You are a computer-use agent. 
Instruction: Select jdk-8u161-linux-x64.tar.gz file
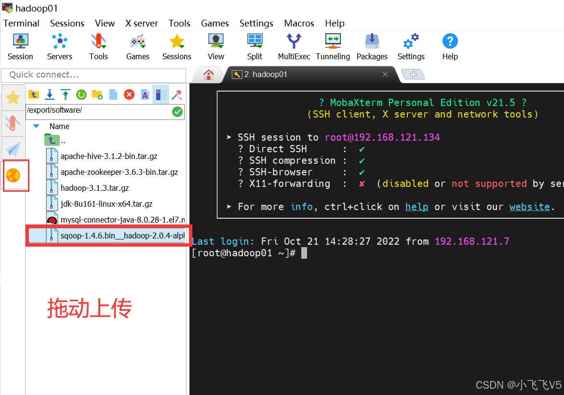(99, 204)
